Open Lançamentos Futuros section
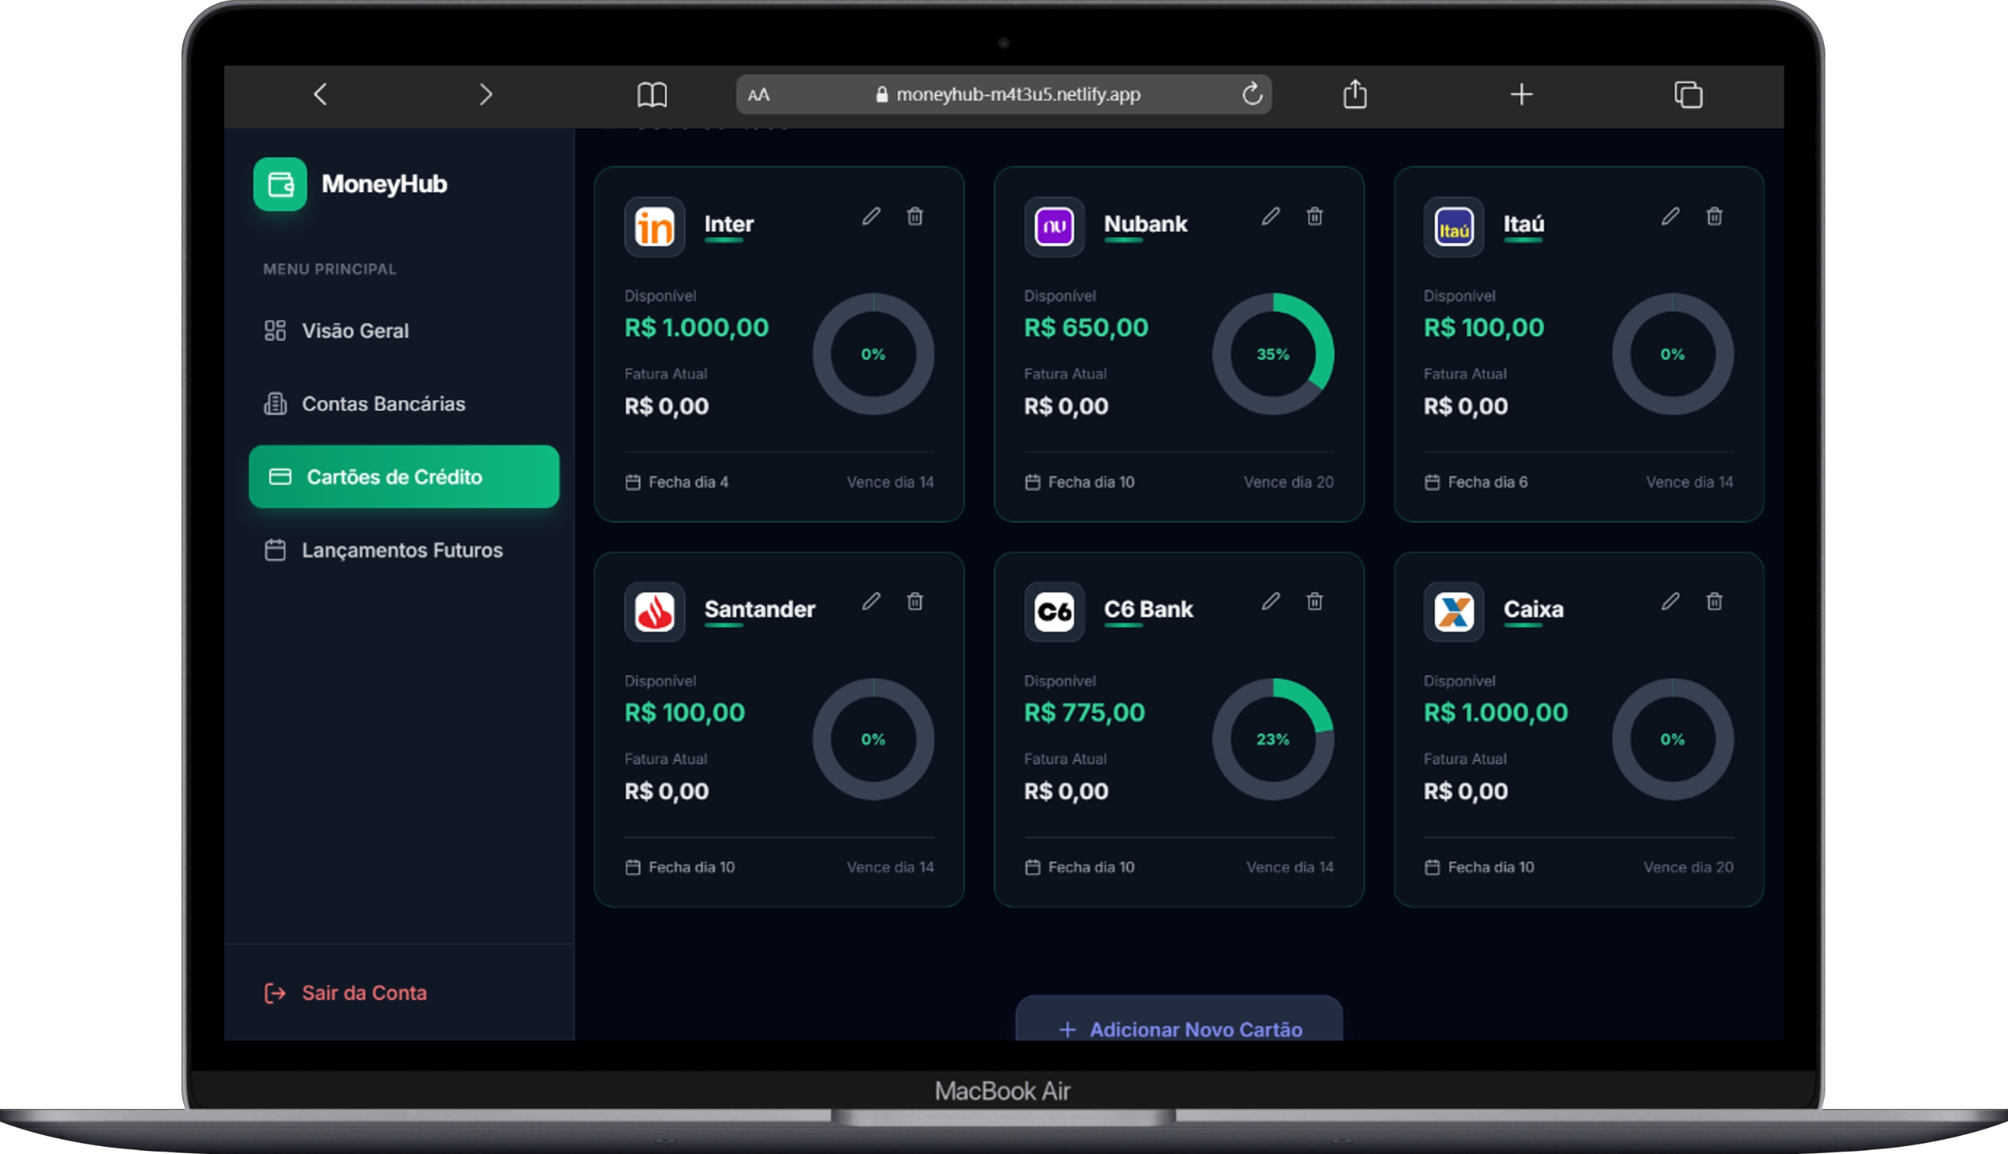Screen dimensions: 2008x1154 point(402,550)
